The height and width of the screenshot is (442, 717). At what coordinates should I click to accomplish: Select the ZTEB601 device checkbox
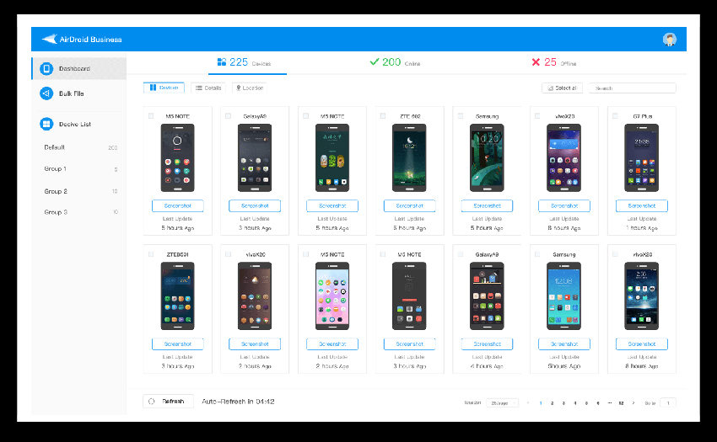pos(150,254)
